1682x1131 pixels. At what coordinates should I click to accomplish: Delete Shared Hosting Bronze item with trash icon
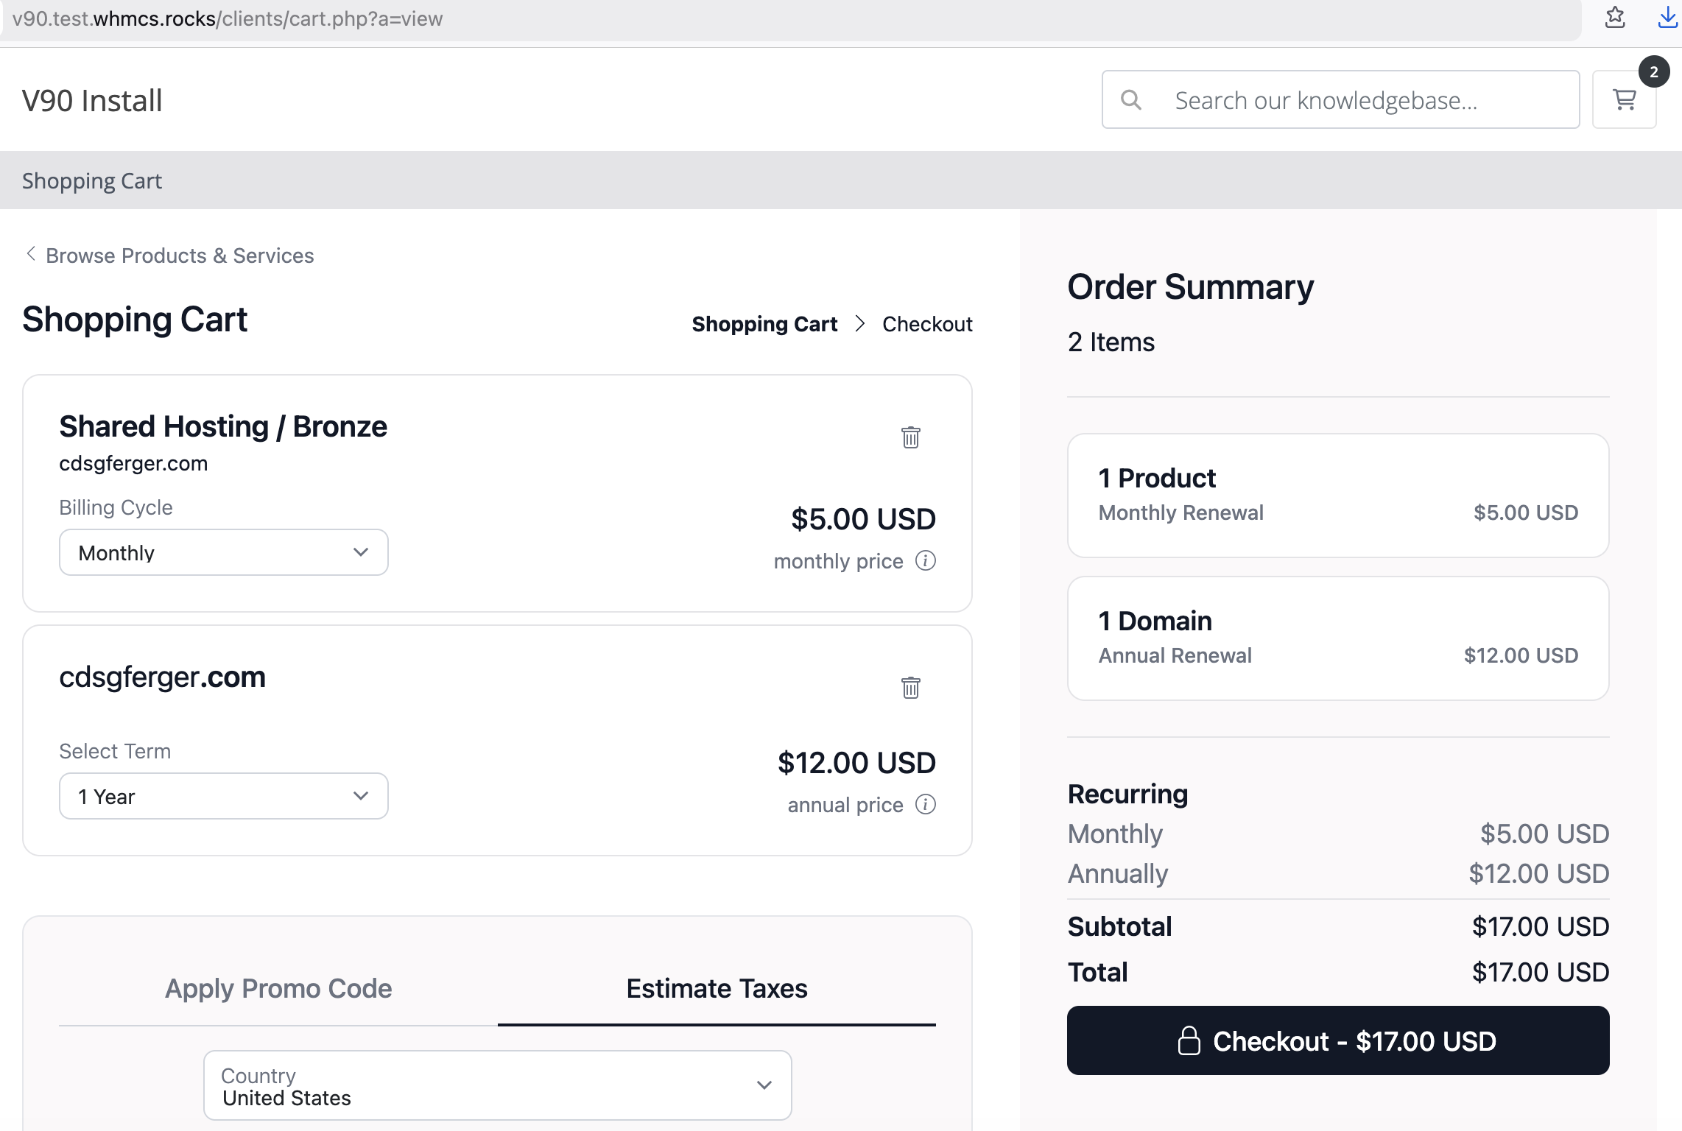(910, 437)
